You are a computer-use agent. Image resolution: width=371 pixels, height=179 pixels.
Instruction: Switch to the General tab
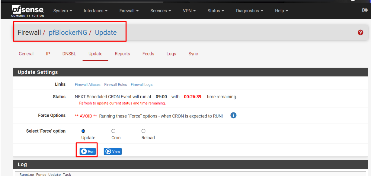click(x=26, y=54)
